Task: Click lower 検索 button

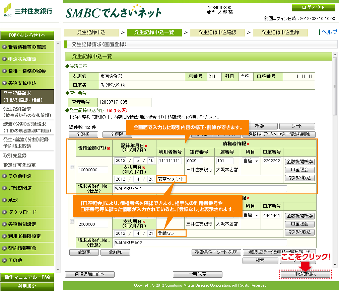Action: click(260, 261)
